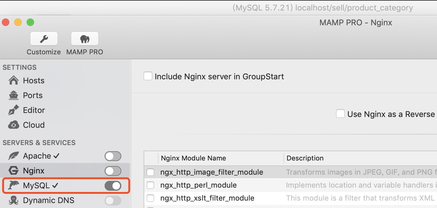Check the ngx_http_xslt_filter_module box
437x208 pixels.
tap(150, 198)
